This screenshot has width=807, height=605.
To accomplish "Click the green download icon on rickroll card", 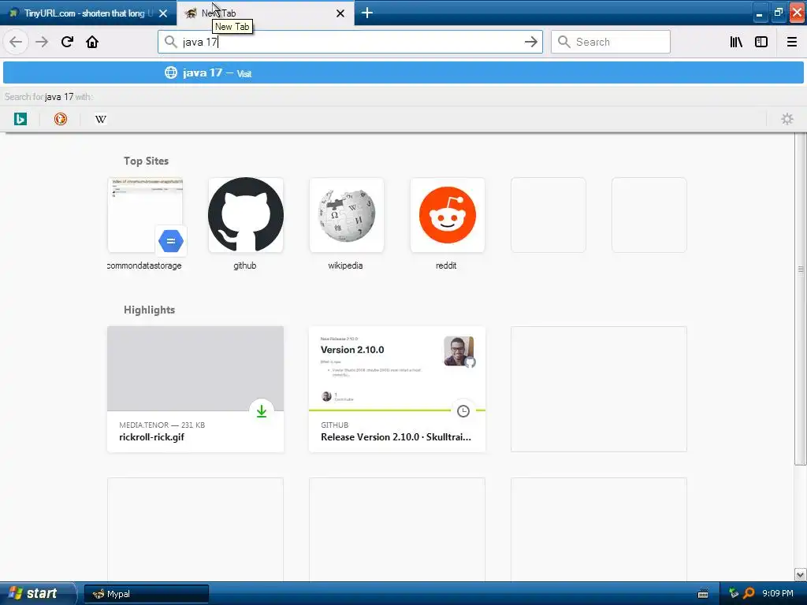I will pos(262,410).
